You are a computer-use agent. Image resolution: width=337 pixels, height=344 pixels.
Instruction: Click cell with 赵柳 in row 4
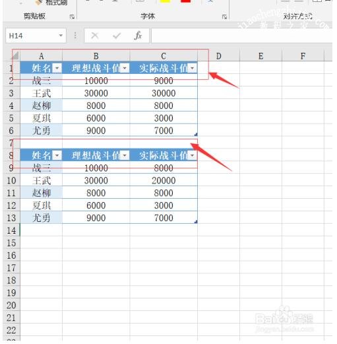click(41, 106)
